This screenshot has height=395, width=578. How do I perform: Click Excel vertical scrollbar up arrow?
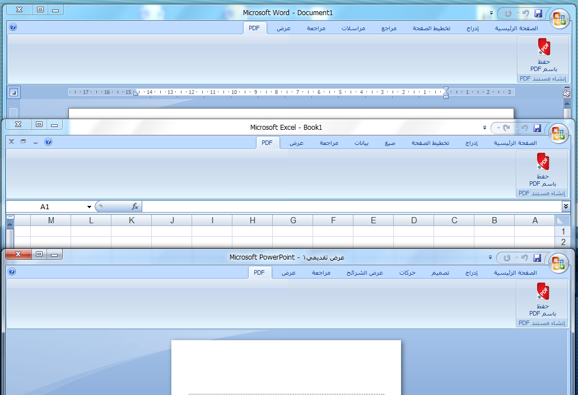tap(10, 224)
